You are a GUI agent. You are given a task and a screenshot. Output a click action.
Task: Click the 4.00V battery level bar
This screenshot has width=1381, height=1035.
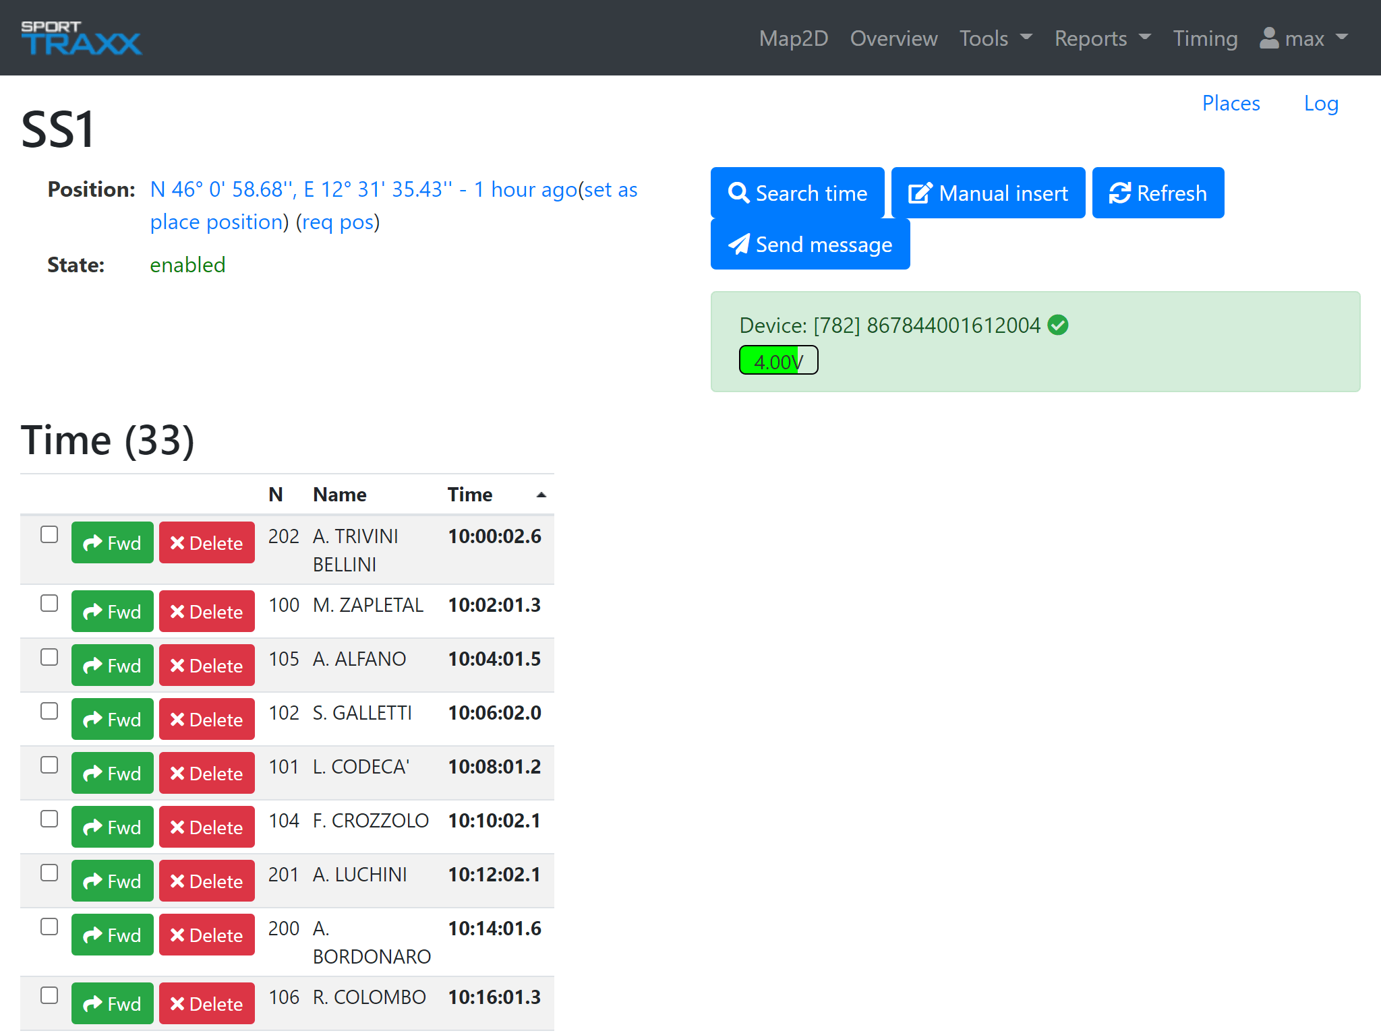(x=778, y=360)
